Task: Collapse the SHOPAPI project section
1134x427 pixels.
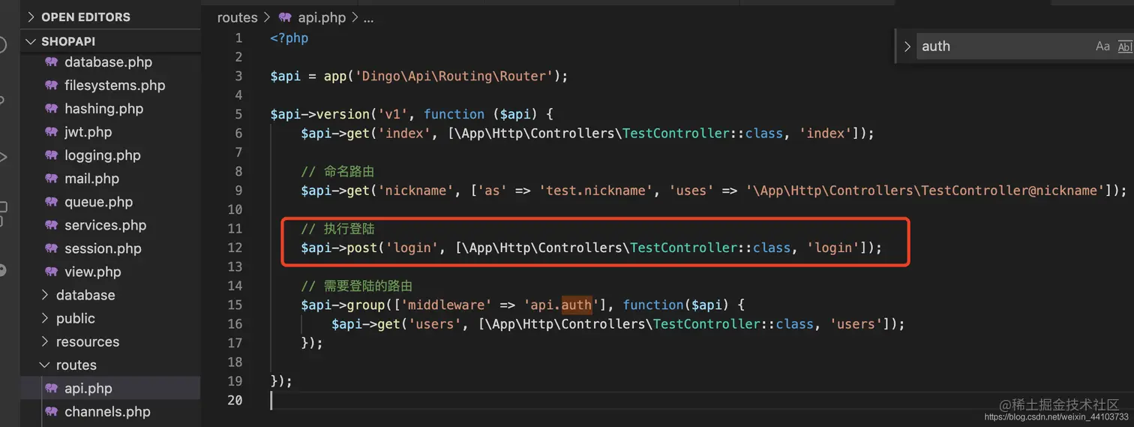Action: 31,41
